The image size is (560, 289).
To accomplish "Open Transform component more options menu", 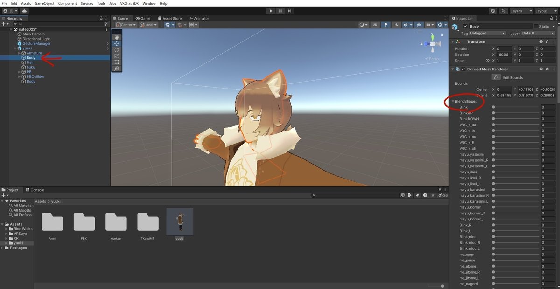I will (x=554, y=42).
